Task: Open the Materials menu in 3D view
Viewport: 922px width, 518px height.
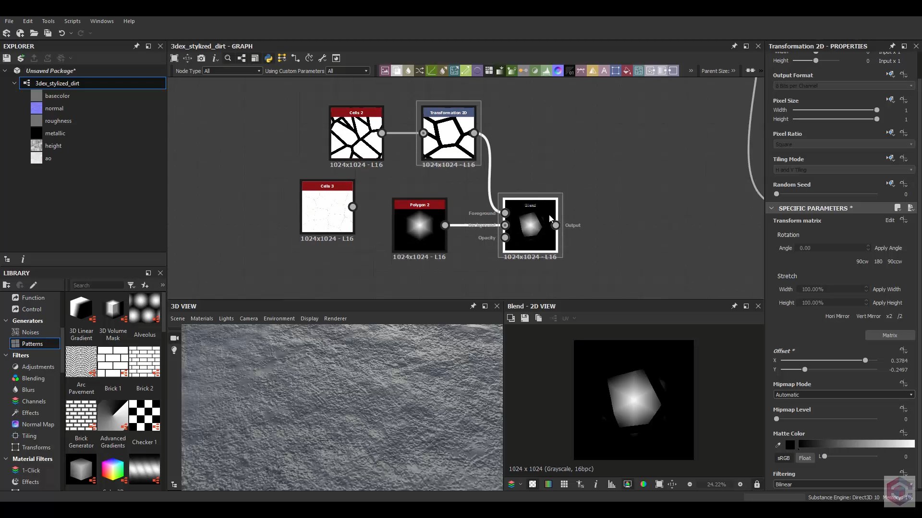Action: 202,318
